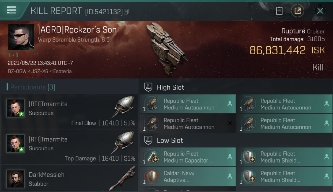Select Tmarmite Top Damage participant
Image resolution: width=333 pixels, height=192 pixels.
coord(70,147)
